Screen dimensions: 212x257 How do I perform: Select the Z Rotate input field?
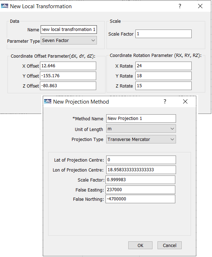click(x=164, y=86)
